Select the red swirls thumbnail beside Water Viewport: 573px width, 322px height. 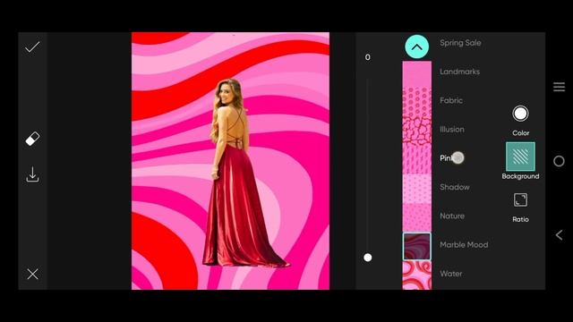(416, 275)
